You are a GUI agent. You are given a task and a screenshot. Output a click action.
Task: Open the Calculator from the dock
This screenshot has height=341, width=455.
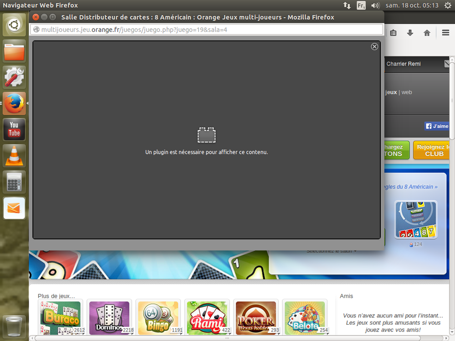(x=14, y=182)
